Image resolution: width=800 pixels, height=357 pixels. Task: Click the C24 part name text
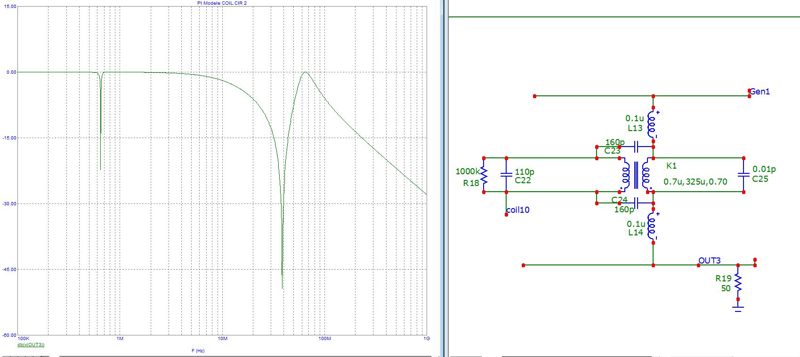tap(620, 200)
